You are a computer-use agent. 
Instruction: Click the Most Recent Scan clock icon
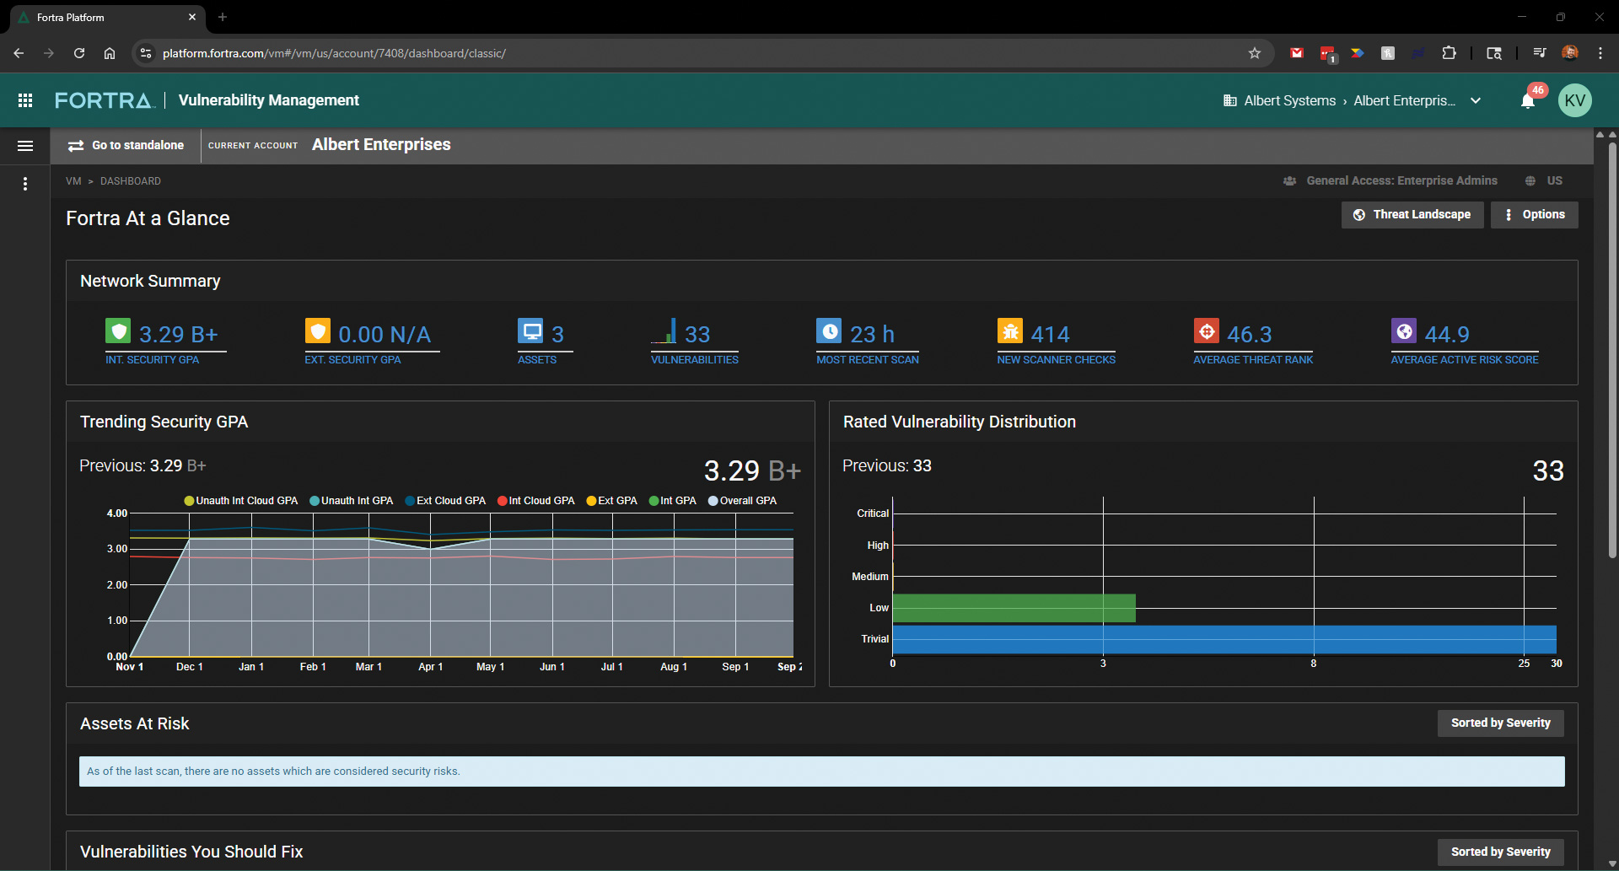tap(830, 331)
